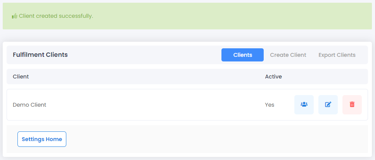The width and height of the screenshot is (375, 160).
Task: Click empty header bar space left of Clients tab
Action: point(143,55)
